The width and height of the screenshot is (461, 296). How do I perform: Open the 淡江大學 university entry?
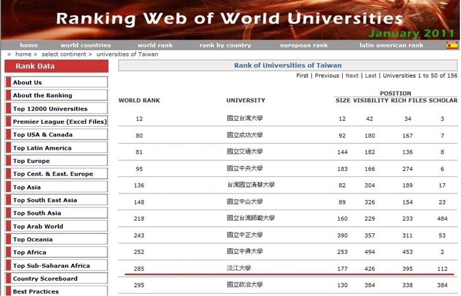point(239,268)
